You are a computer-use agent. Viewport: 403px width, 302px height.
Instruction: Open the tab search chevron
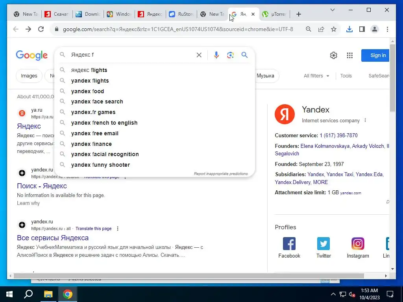332,10
